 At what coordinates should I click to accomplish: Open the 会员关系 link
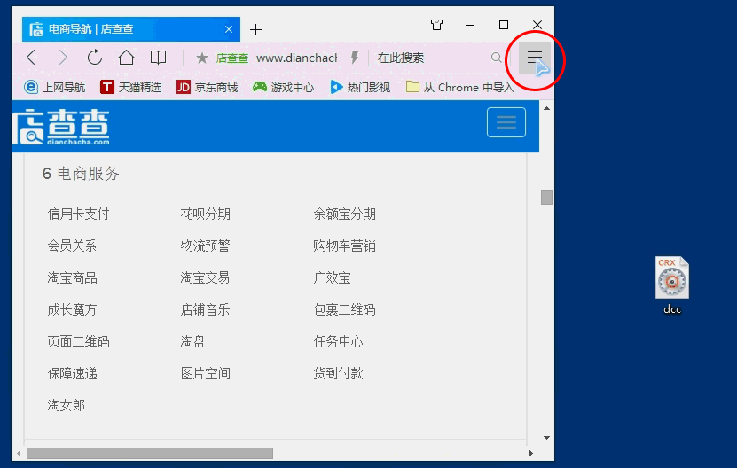[x=72, y=246]
